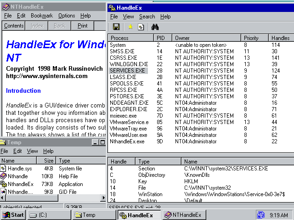Sort by the Owner column header

[206, 38]
